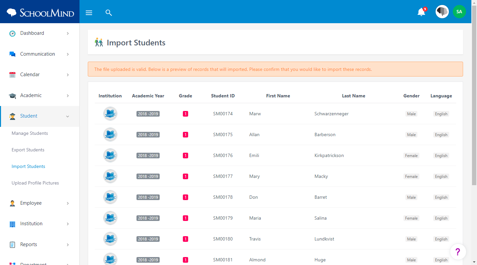The width and height of the screenshot is (477, 265).
Task: Select student ID SM00174
Action: (x=223, y=114)
